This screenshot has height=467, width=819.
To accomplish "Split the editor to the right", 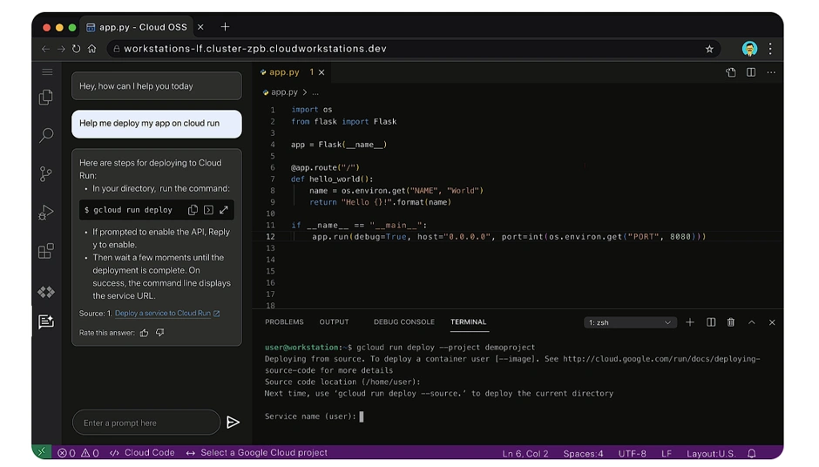I will coord(751,72).
